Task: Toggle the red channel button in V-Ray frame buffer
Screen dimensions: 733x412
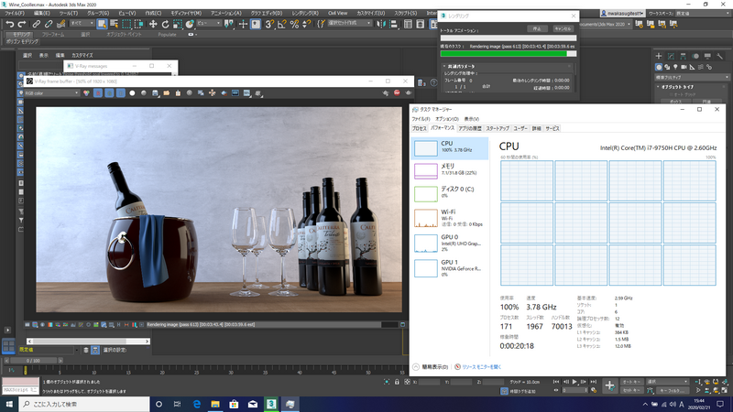Action: tap(96, 92)
